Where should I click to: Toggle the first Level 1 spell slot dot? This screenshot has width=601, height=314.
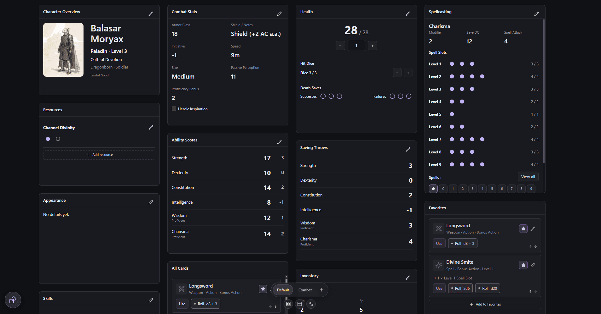(452, 64)
